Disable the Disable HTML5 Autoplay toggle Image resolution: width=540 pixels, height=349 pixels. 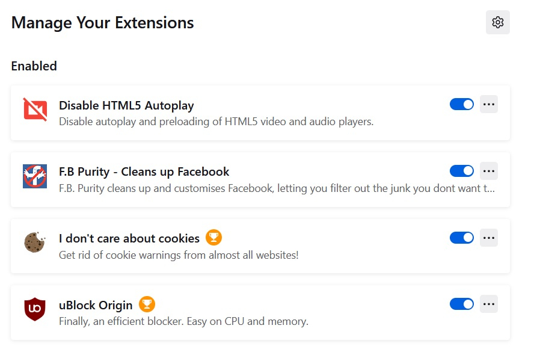click(x=461, y=104)
